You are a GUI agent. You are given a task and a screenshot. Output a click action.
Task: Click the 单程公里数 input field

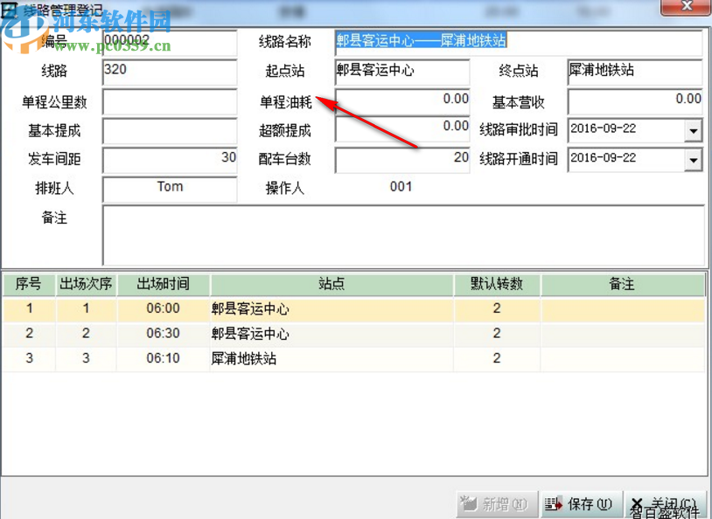pos(170,102)
